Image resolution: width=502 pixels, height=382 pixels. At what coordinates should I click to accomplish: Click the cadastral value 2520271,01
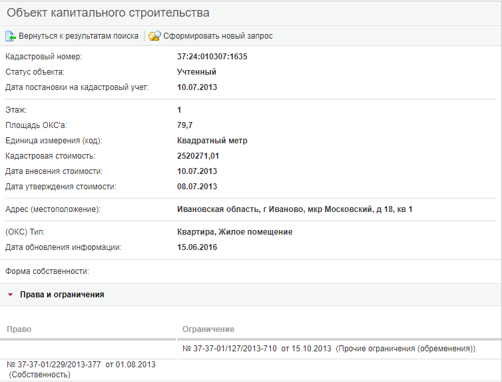[198, 156]
